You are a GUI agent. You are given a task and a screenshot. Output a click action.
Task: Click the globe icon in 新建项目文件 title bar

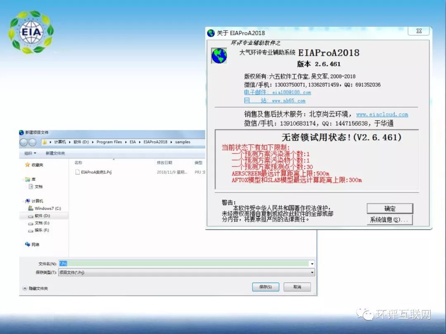pos(21,133)
